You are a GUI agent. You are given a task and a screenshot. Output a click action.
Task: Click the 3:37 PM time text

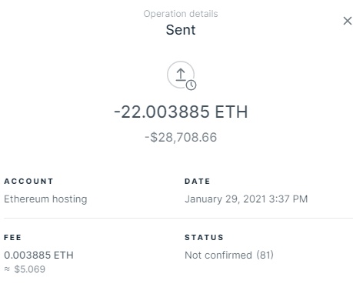288,199
